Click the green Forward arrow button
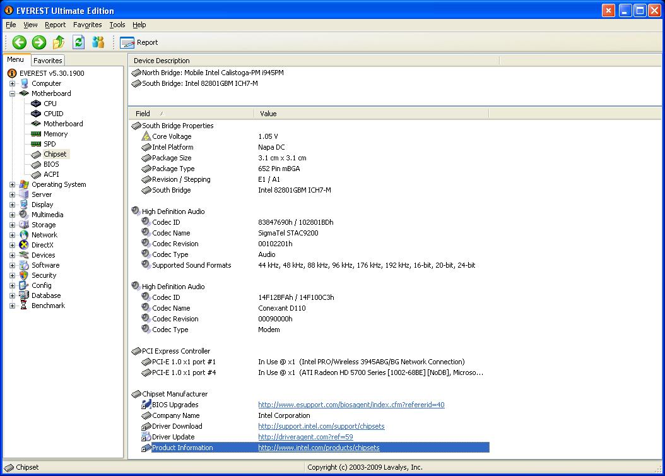Screen dimensions: 665x476 39,42
